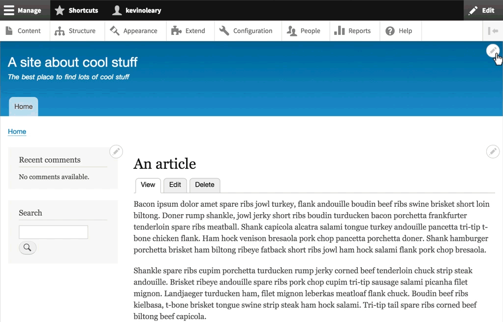Click the Shortcuts star icon

[x=60, y=10]
